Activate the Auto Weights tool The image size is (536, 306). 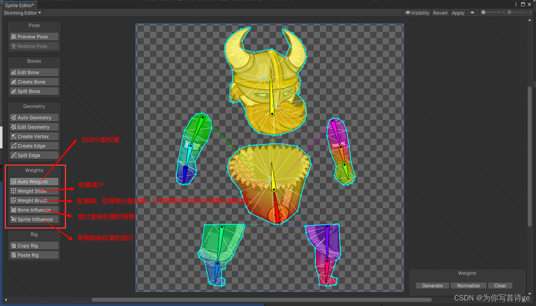point(34,181)
